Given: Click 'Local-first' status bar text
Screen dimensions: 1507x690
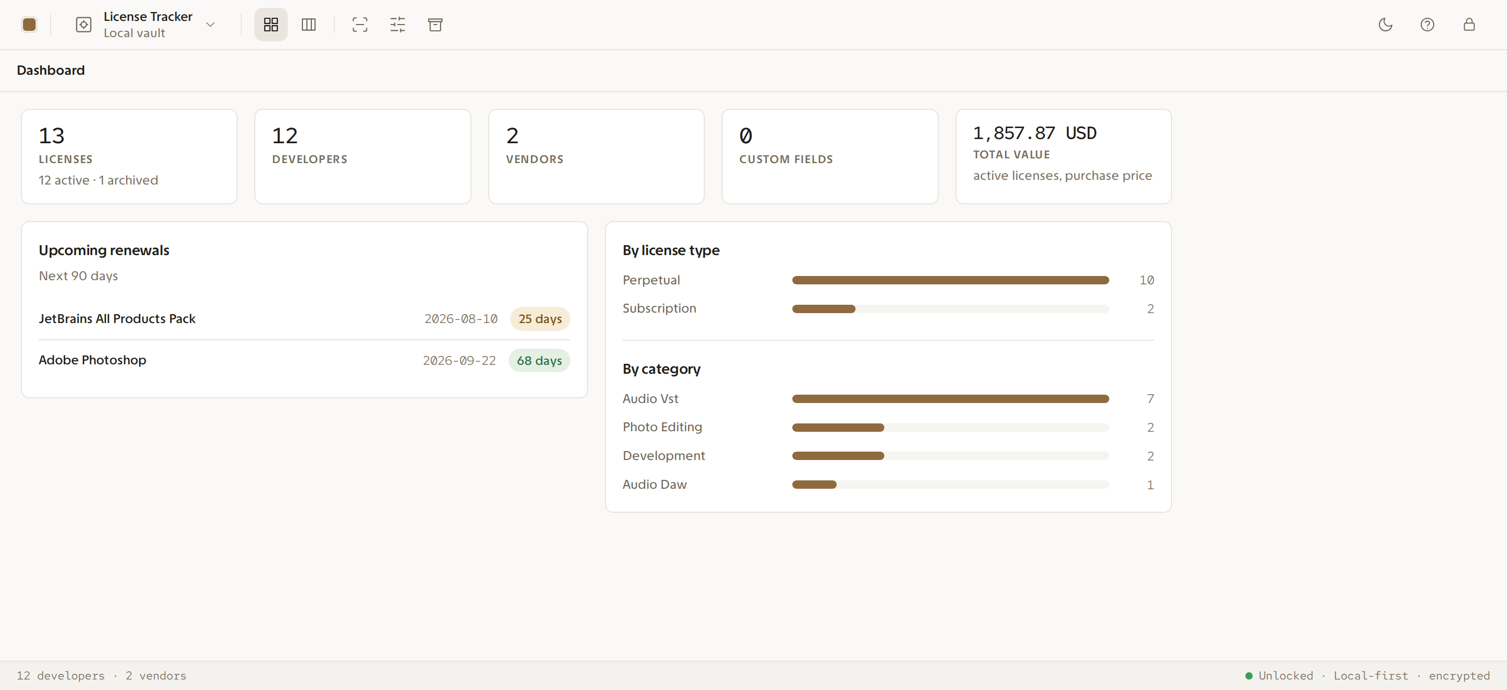Looking at the screenshot, I should click(1371, 676).
